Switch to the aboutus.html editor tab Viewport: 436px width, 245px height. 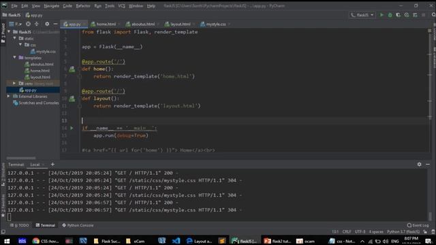point(142,24)
